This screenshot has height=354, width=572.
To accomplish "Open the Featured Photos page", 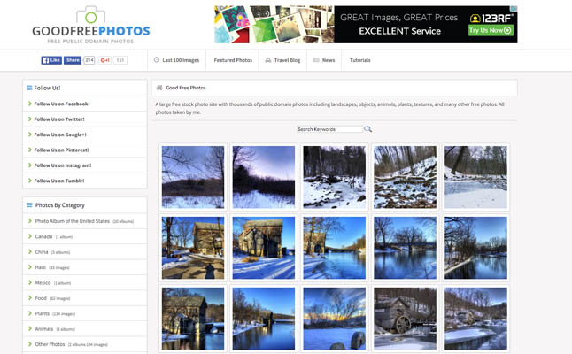I will point(233,60).
